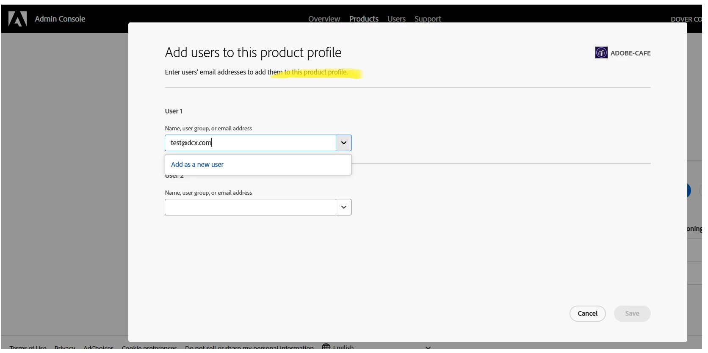The height and width of the screenshot is (353, 708).
Task: Choose 'Add as a new user' option
Action: point(258,165)
